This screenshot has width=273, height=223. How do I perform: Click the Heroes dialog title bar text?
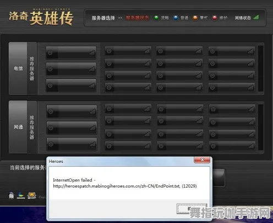click(x=56, y=161)
